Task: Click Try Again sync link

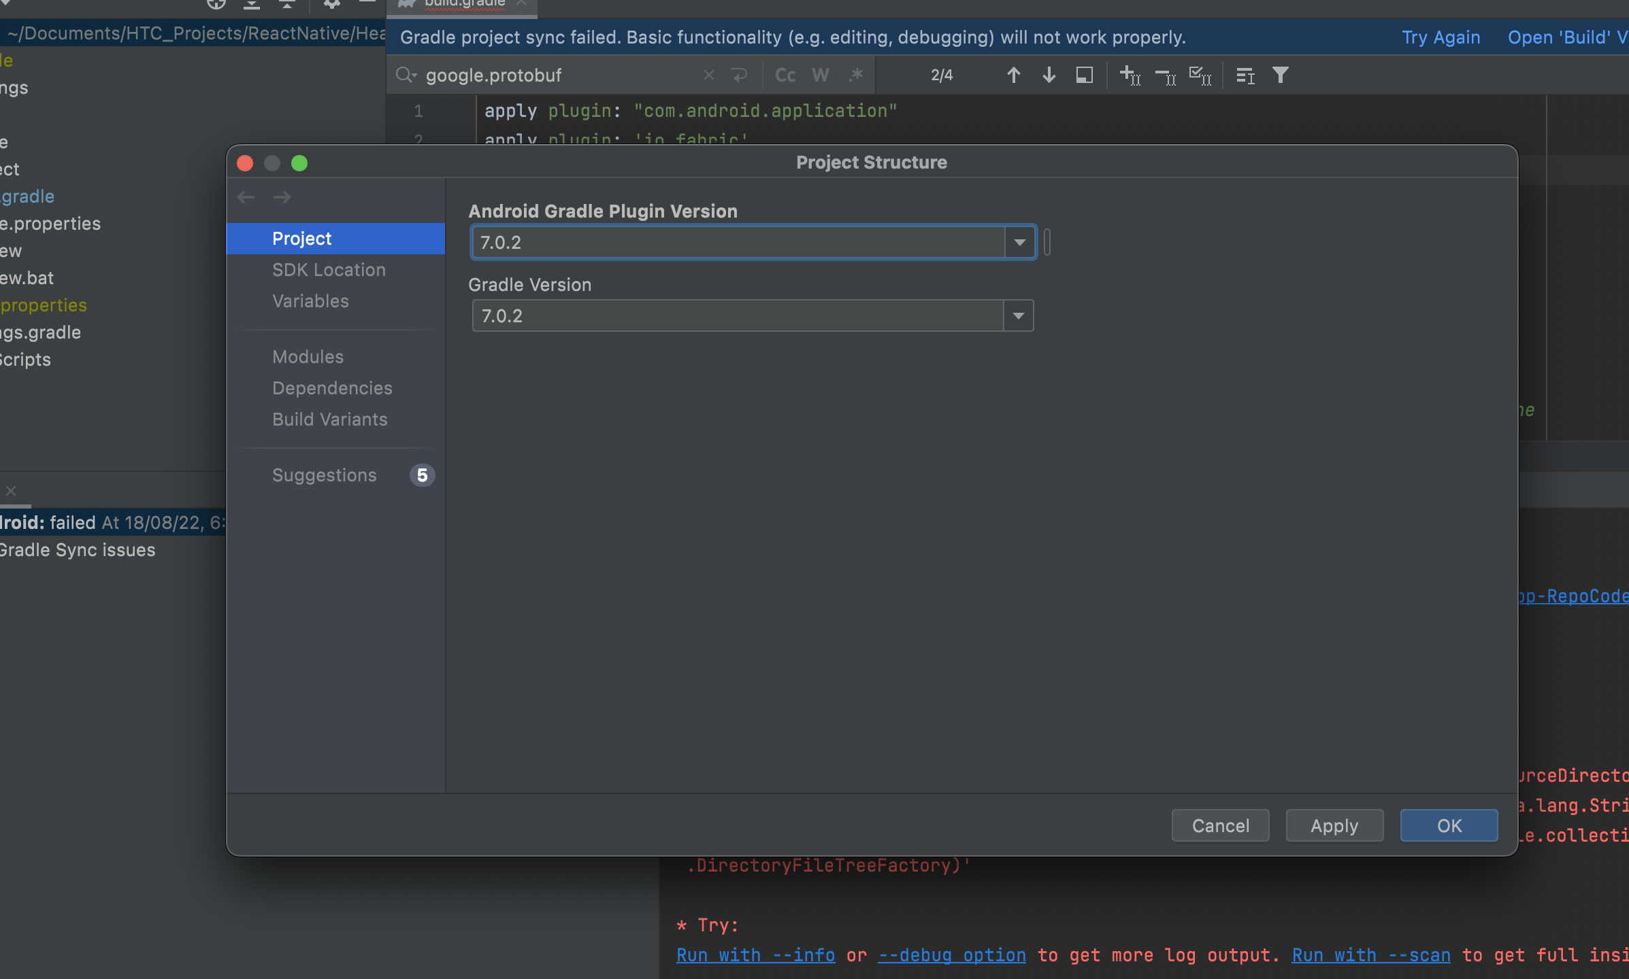Action: click(x=1441, y=37)
